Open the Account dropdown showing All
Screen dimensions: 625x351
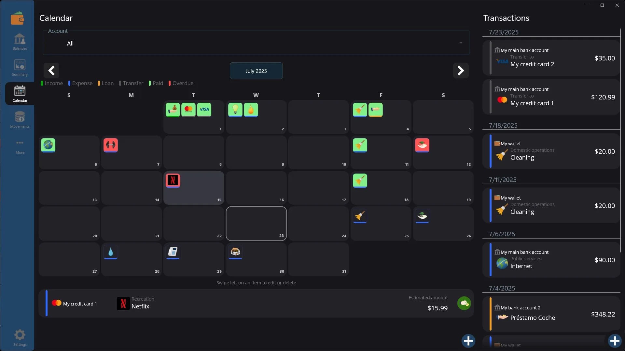coord(256,43)
